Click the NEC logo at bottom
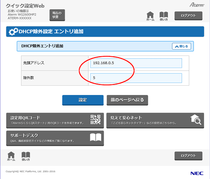The height and width of the screenshot is (179, 210). (197, 174)
